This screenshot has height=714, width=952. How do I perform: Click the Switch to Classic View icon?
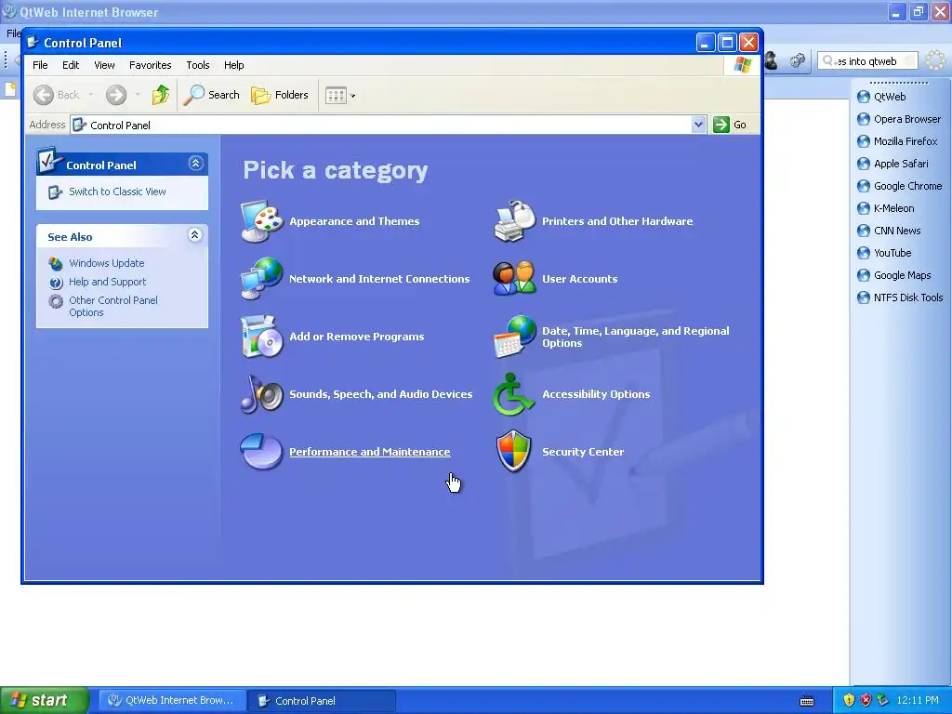pyautogui.click(x=55, y=192)
